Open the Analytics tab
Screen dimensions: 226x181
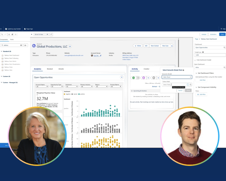[x=37, y=69]
